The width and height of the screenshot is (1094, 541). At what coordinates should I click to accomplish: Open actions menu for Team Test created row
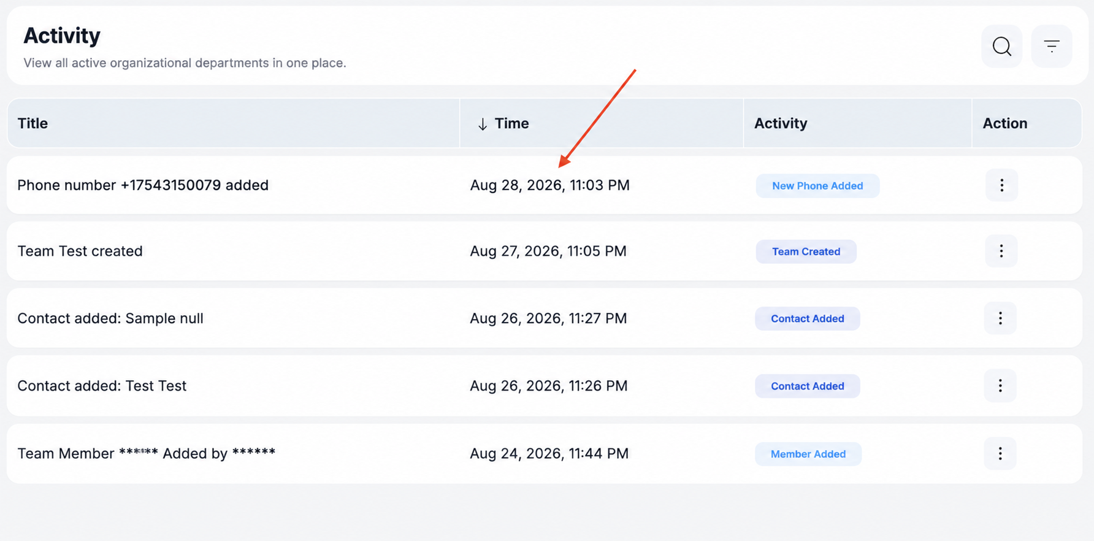(1001, 251)
